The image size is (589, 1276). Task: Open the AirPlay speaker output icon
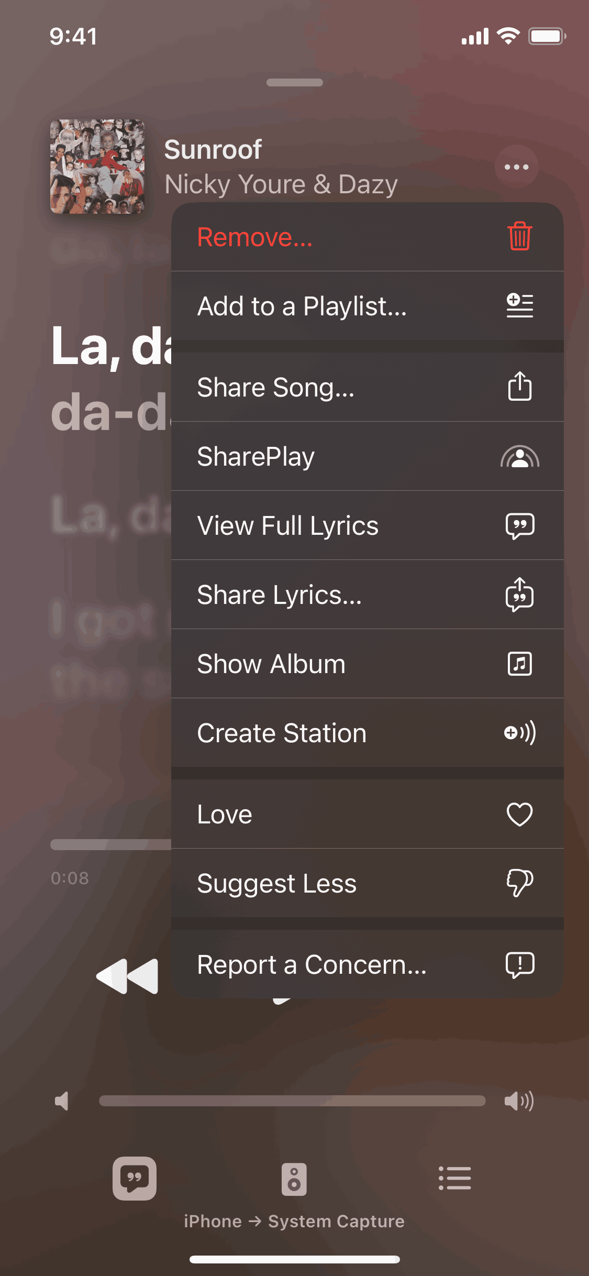point(294,1179)
